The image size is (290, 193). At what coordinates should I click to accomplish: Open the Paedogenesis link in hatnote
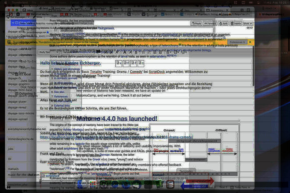click(x=105, y=28)
